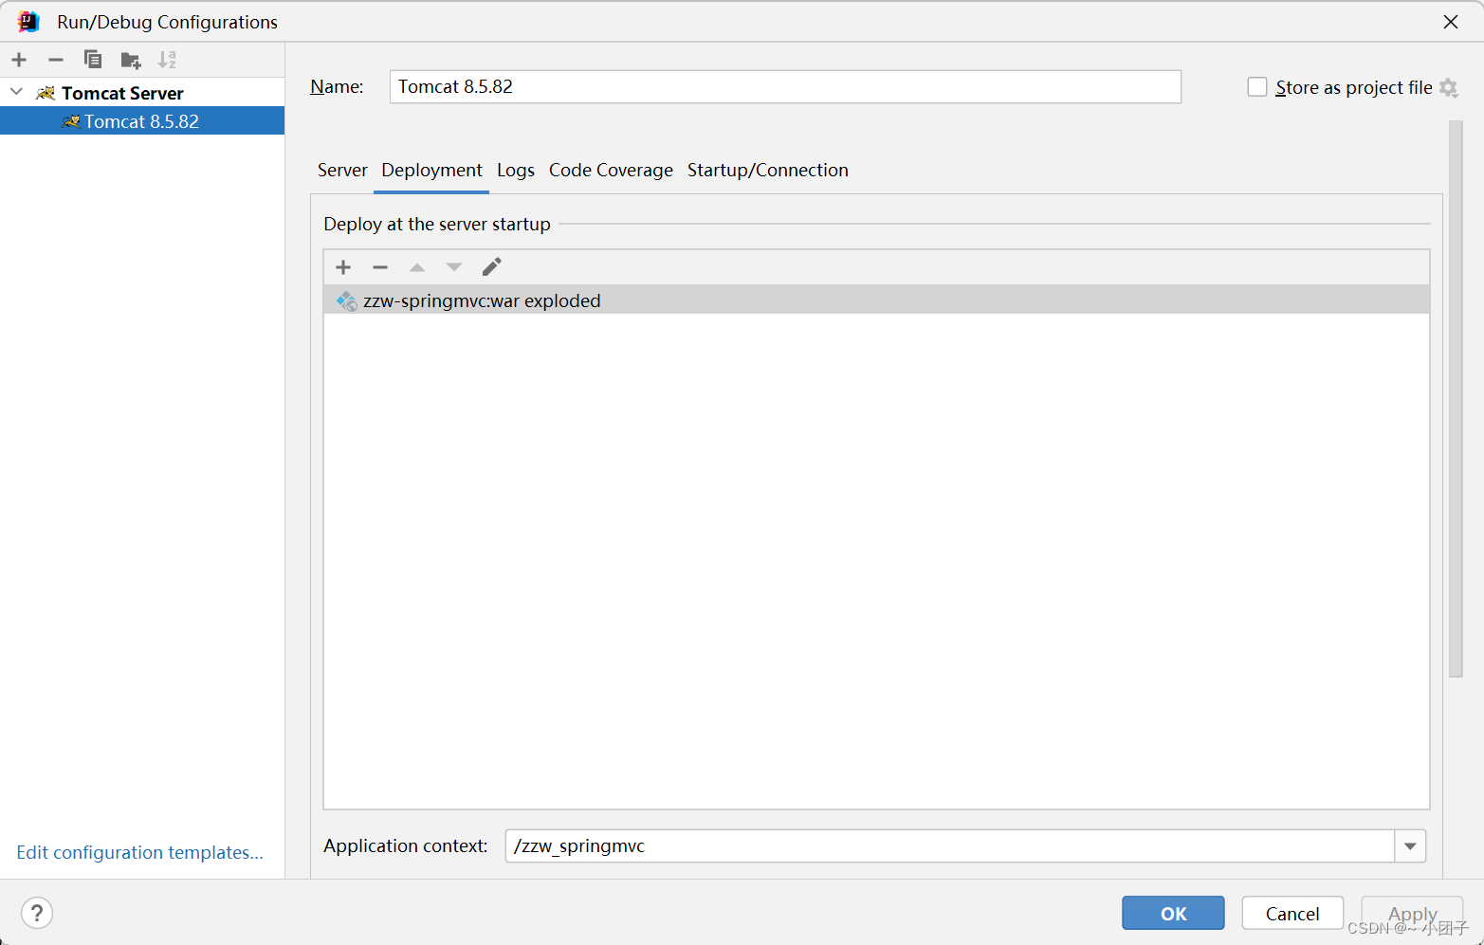Image resolution: width=1484 pixels, height=945 pixels.
Task: Cancel the dialog
Action: coord(1292,913)
